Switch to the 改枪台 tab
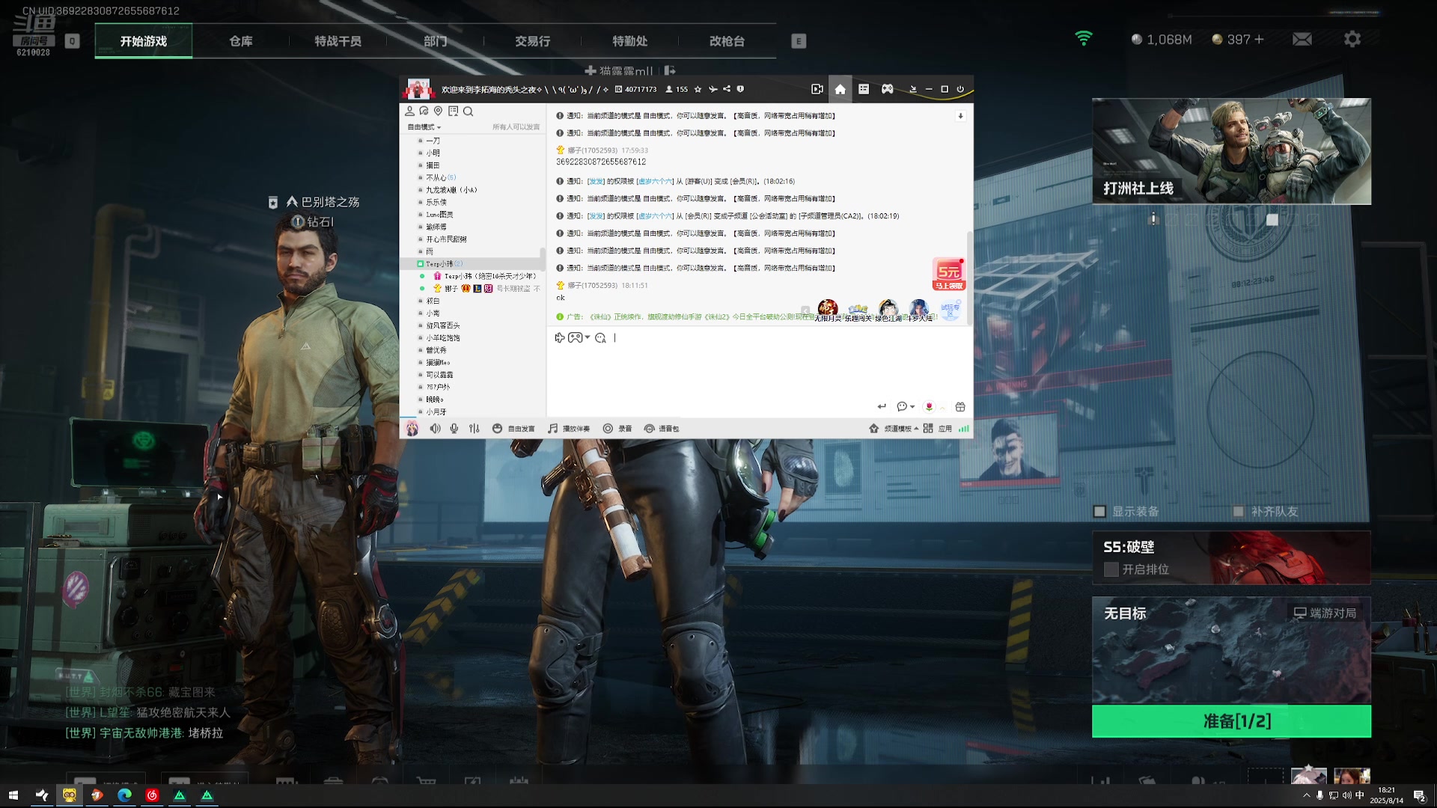Image resolution: width=1437 pixels, height=808 pixels. 727,41
